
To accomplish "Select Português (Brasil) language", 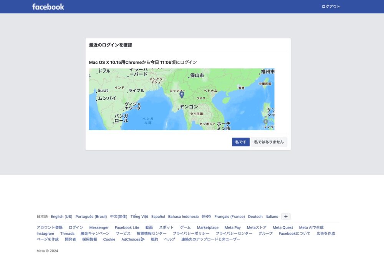I will click(x=91, y=217).
